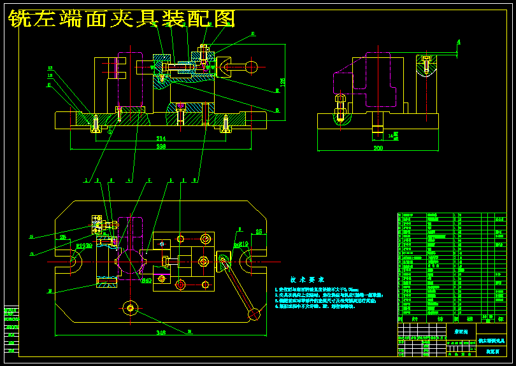The height and width of the screenshot is (366, 516).
Task: Click the drawing title 铣左端面夹具装配图
Action: (x=122, y=18)
